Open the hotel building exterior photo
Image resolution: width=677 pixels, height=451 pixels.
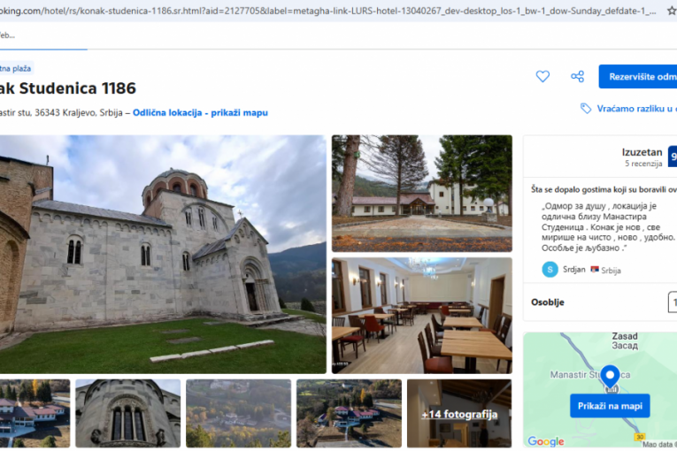point(421,193)
